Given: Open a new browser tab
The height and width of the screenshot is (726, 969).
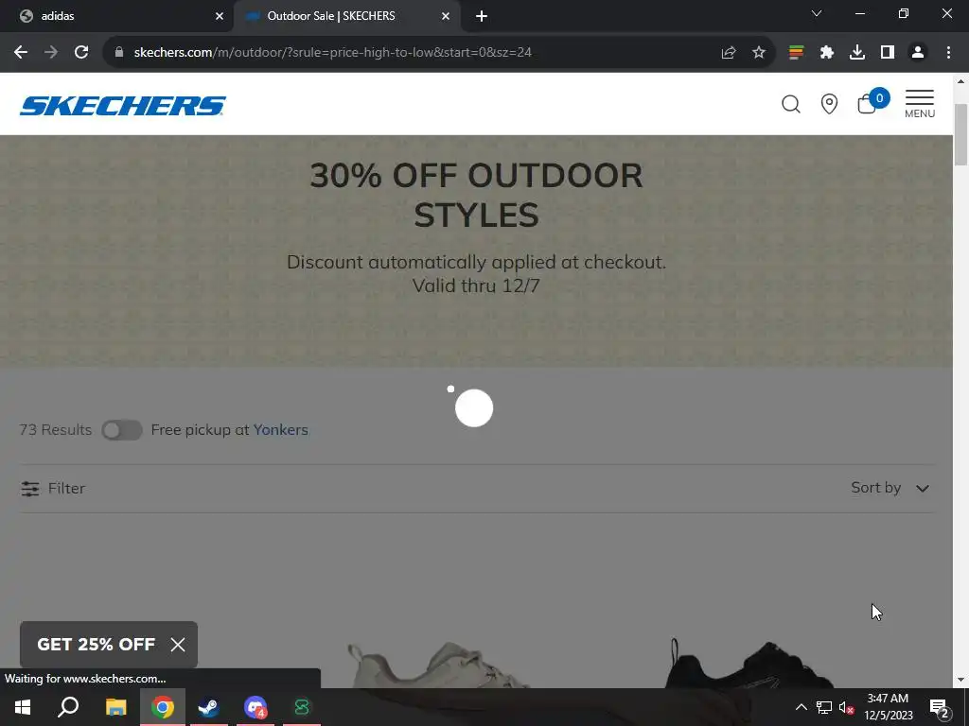Looking at the screenshot, I should (482, 16).
